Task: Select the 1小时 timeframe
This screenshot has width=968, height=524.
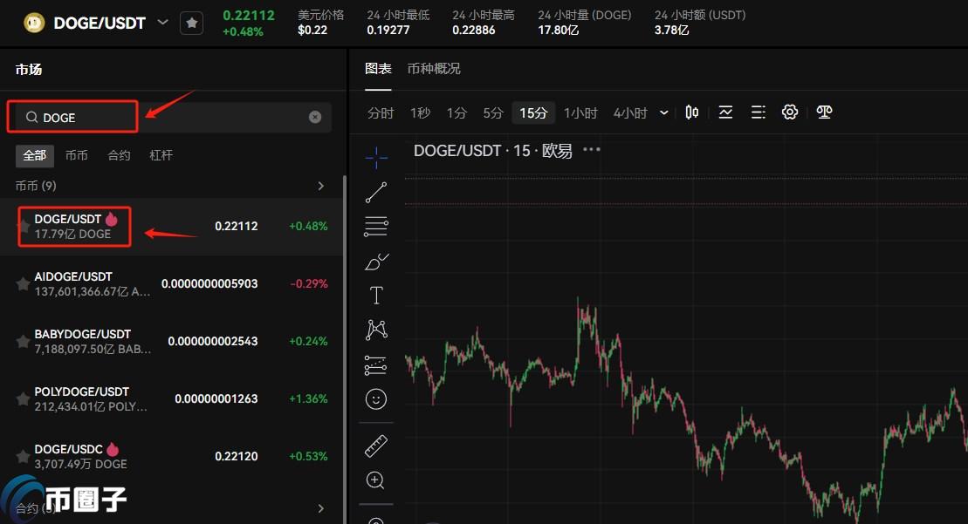Action: pos(580,112)
